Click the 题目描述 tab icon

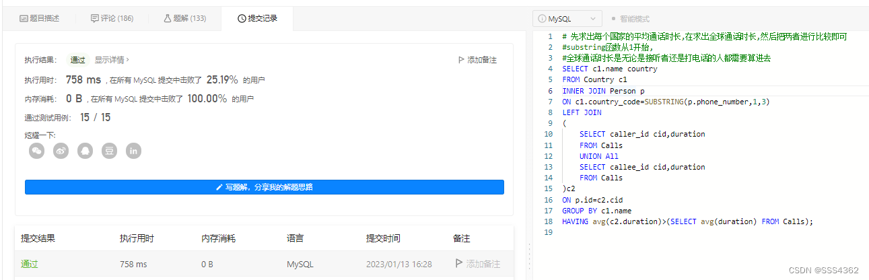(x=24, y=19)
